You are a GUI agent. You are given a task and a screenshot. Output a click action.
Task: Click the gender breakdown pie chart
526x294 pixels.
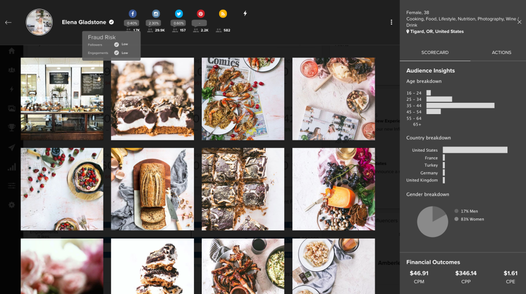pyautogui.click(x=432, y=222)
